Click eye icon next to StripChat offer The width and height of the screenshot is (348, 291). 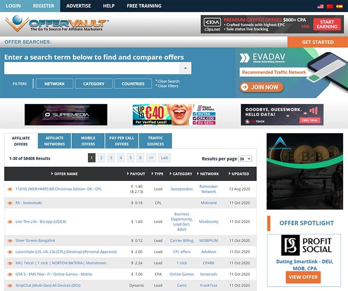pos(10,285)
